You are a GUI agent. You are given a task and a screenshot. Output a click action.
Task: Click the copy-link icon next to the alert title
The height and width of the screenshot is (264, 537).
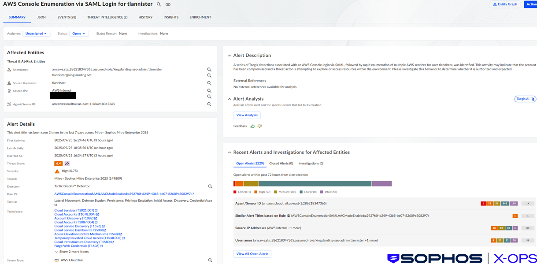[x=167, y=4]
